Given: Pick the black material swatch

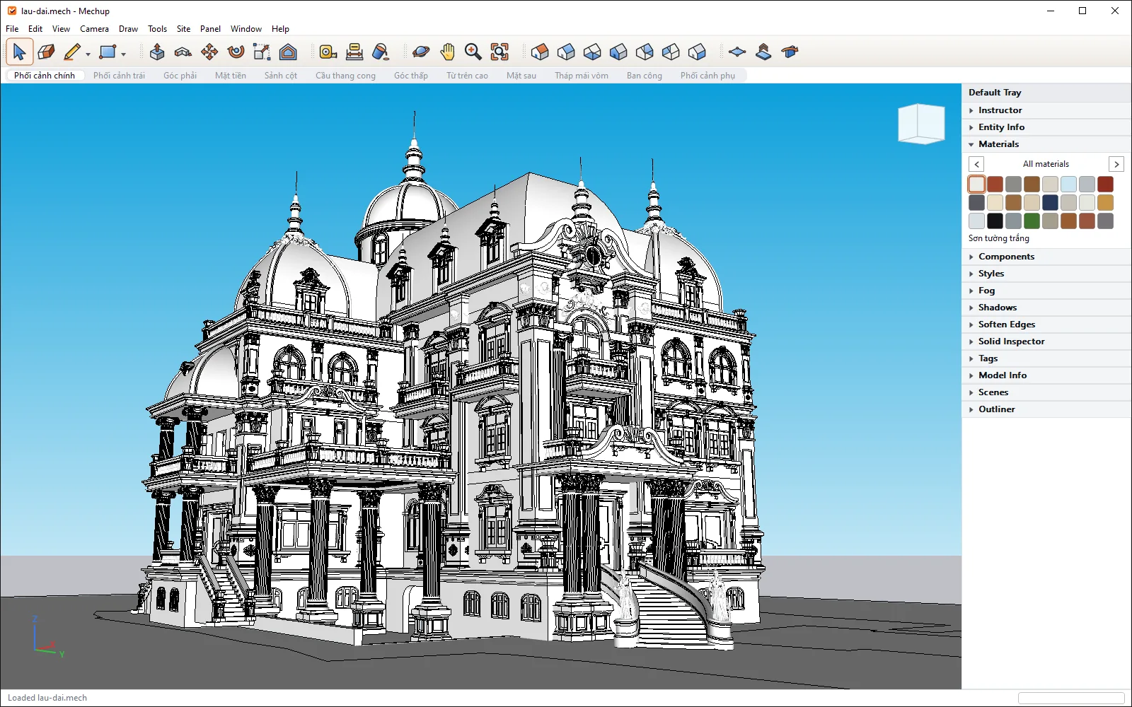Looking at the screenshot, I should tap(995, 221).
